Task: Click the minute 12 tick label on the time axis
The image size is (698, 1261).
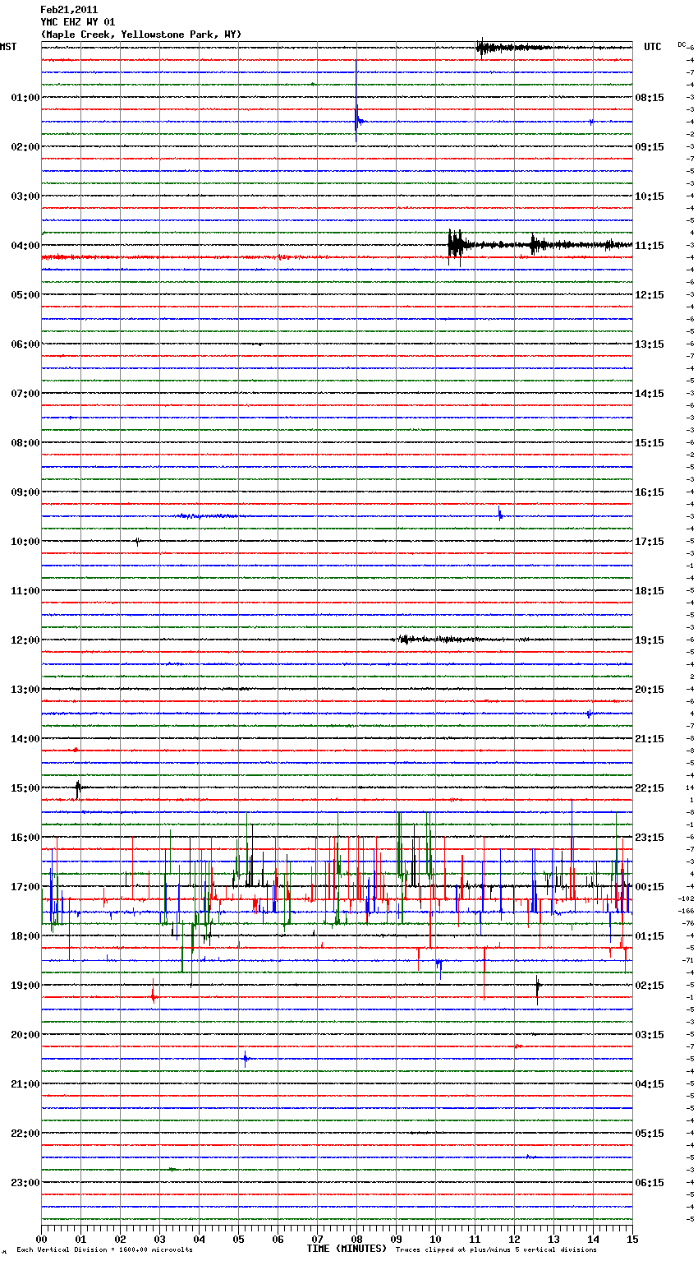Action: [x=514, y=1239]
